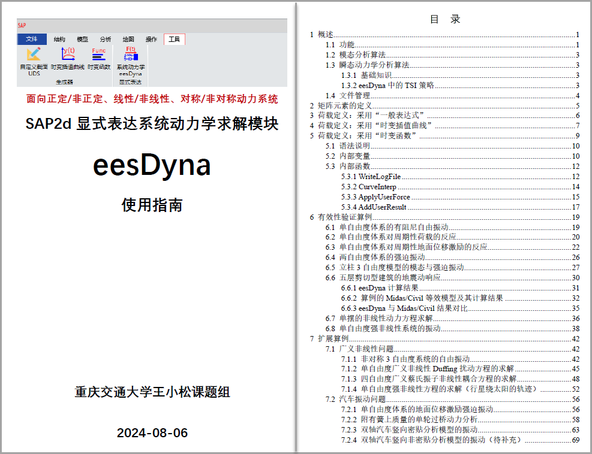The height and width of the screenshot is (454, 592).
Task: Click contents line "5 荷载定义:采用“时变函数”"
Action: tap(445, 136)
